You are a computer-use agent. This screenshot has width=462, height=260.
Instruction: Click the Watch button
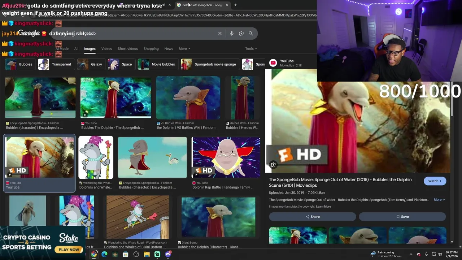435,181
